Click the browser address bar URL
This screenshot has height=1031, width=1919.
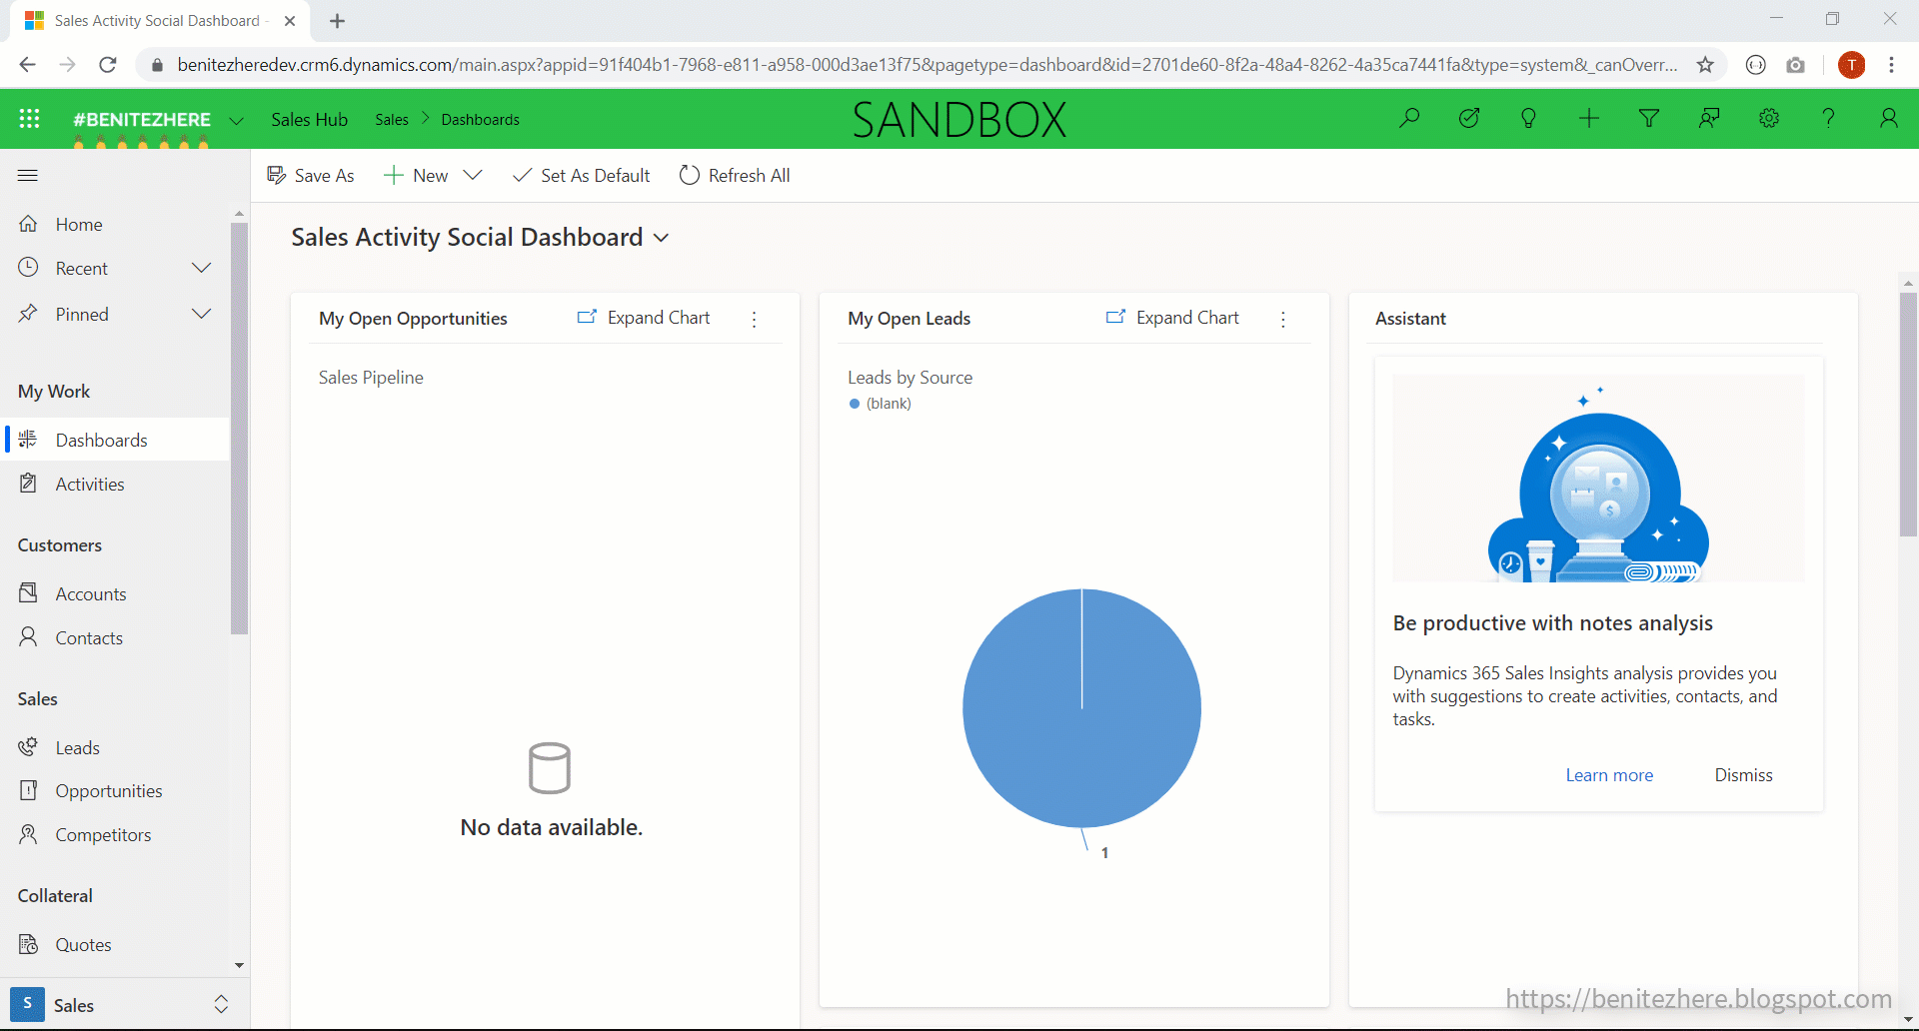click(x=928, y=65)
